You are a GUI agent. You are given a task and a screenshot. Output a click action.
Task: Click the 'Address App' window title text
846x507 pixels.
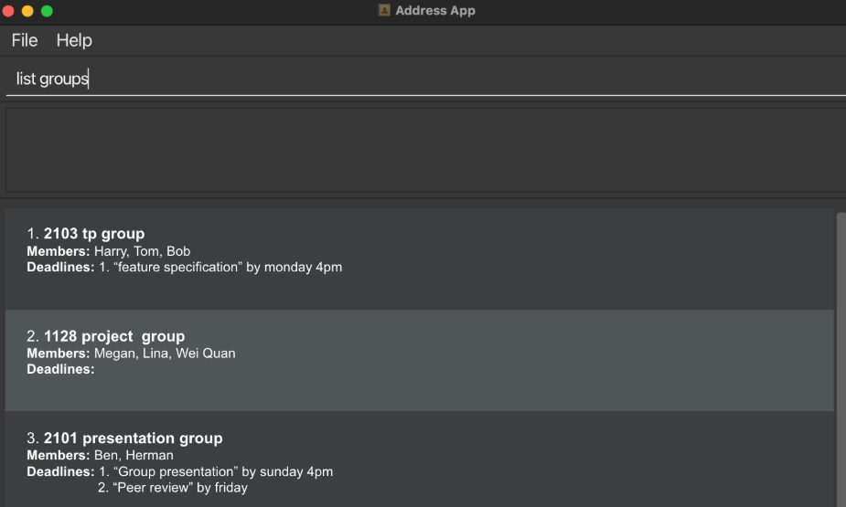click(x=435, y=11)
